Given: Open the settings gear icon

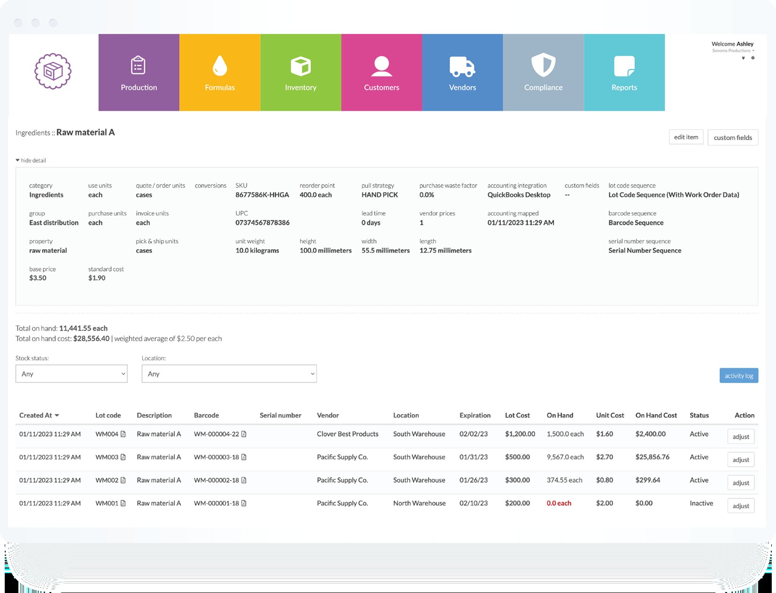Looking at the screenshot, I should (x=753, y=58).
